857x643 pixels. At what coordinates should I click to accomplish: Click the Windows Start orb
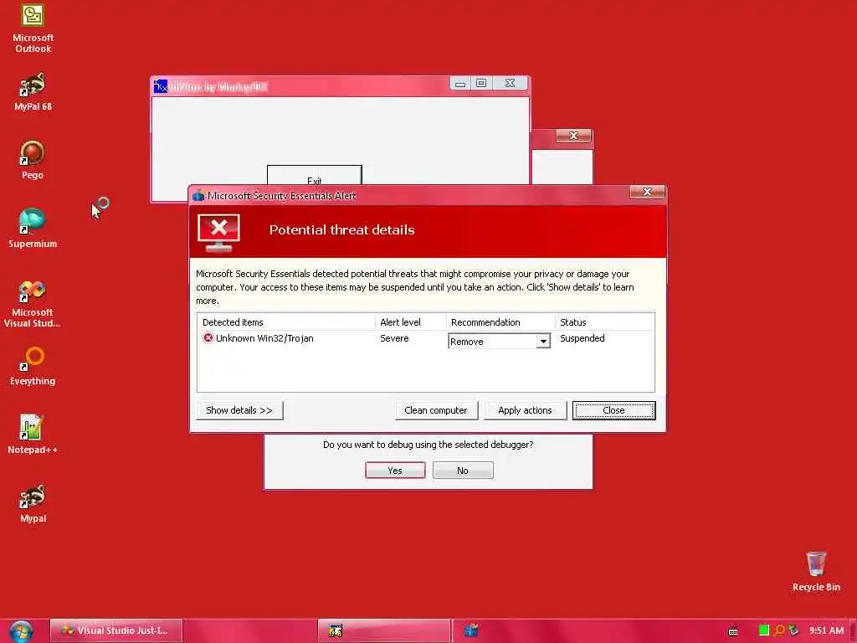[21, 631]
